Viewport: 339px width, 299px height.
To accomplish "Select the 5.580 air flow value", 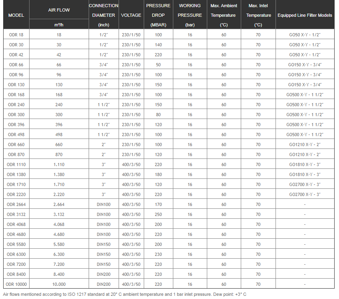I will click(x=59, y=244).
